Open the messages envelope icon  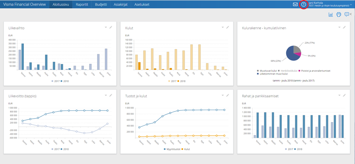[x=295, y=5]
